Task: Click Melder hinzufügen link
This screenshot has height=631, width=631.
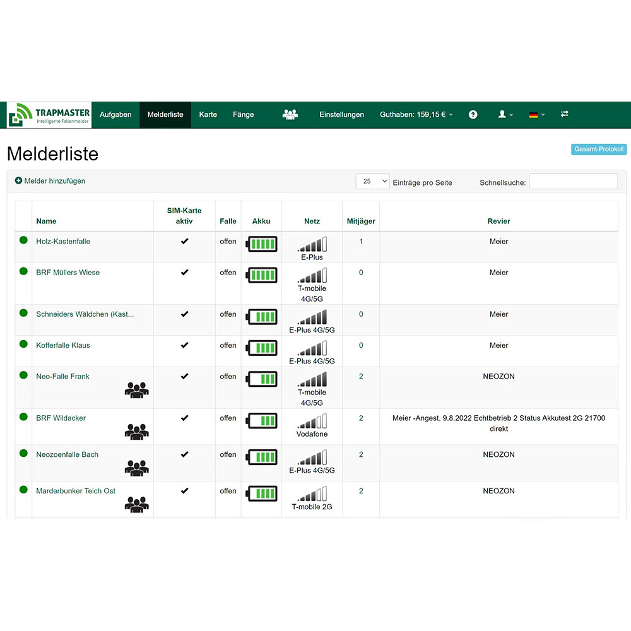Action: click(x=50, y=181)
